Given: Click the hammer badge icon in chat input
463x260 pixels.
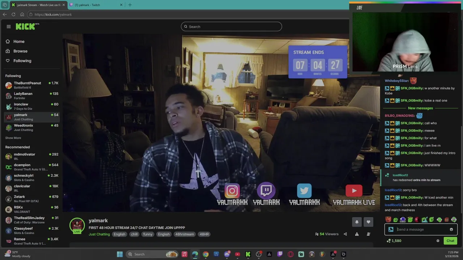Looking at the screenshot, I should pos(391,229).
